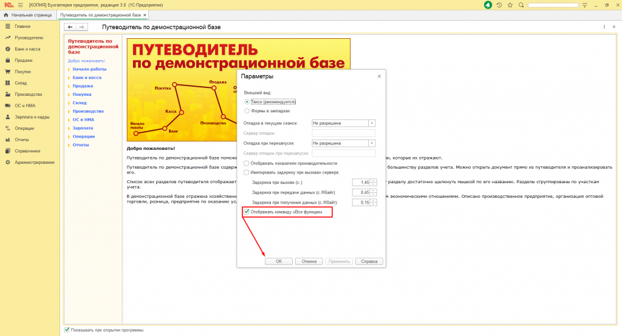Image resolution: width=622 pixels, height=336 pixels.
Task: Open Продажи in the sections panel
Action: (x=24, y=60)
